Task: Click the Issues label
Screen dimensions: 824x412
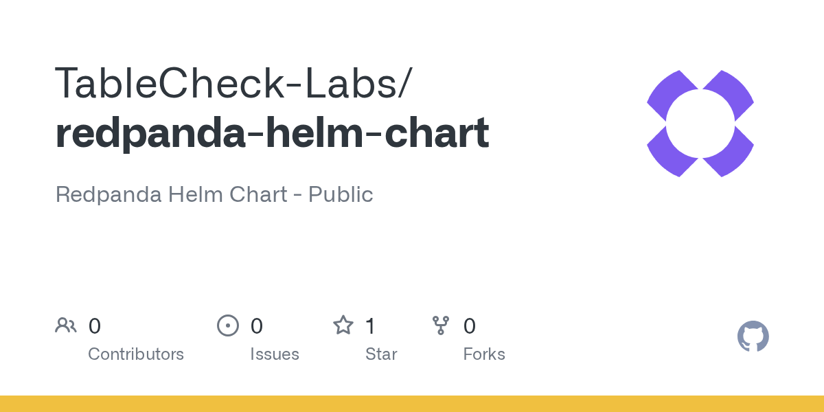Action: 275,354
